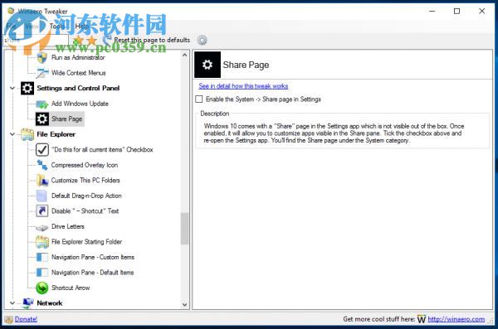The image size is (498, 329).
Task: Click the green Shortcut Arrow icon
Action: pos(42,288)
